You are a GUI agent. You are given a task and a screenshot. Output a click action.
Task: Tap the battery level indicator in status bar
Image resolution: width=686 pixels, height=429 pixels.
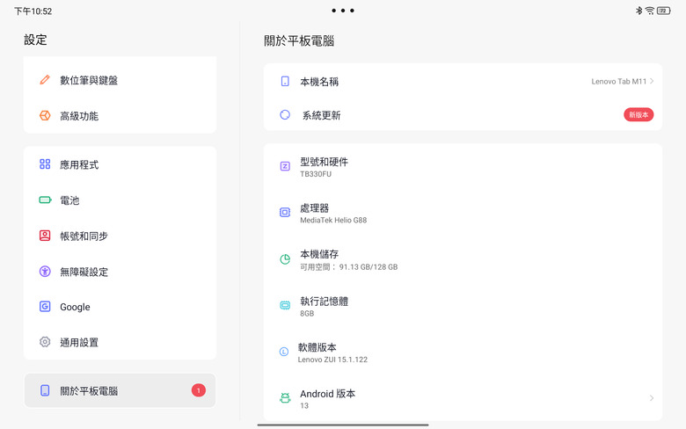(x=663, y=11)
